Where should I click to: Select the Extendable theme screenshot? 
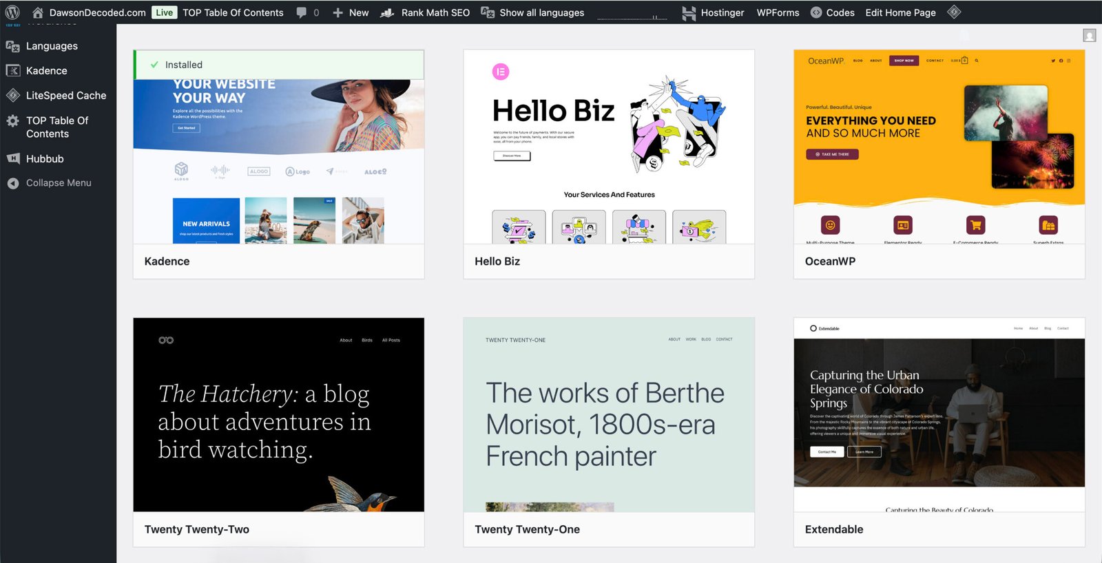point(939,414)
